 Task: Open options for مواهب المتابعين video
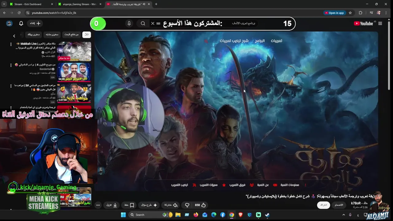click(11, 86)
